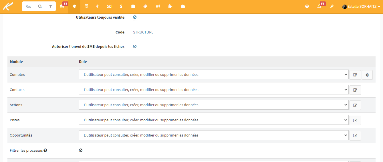This screenshot has width=383, height=162.
Task: Click the edit role button for Comptes
Action: pos(355,75)
